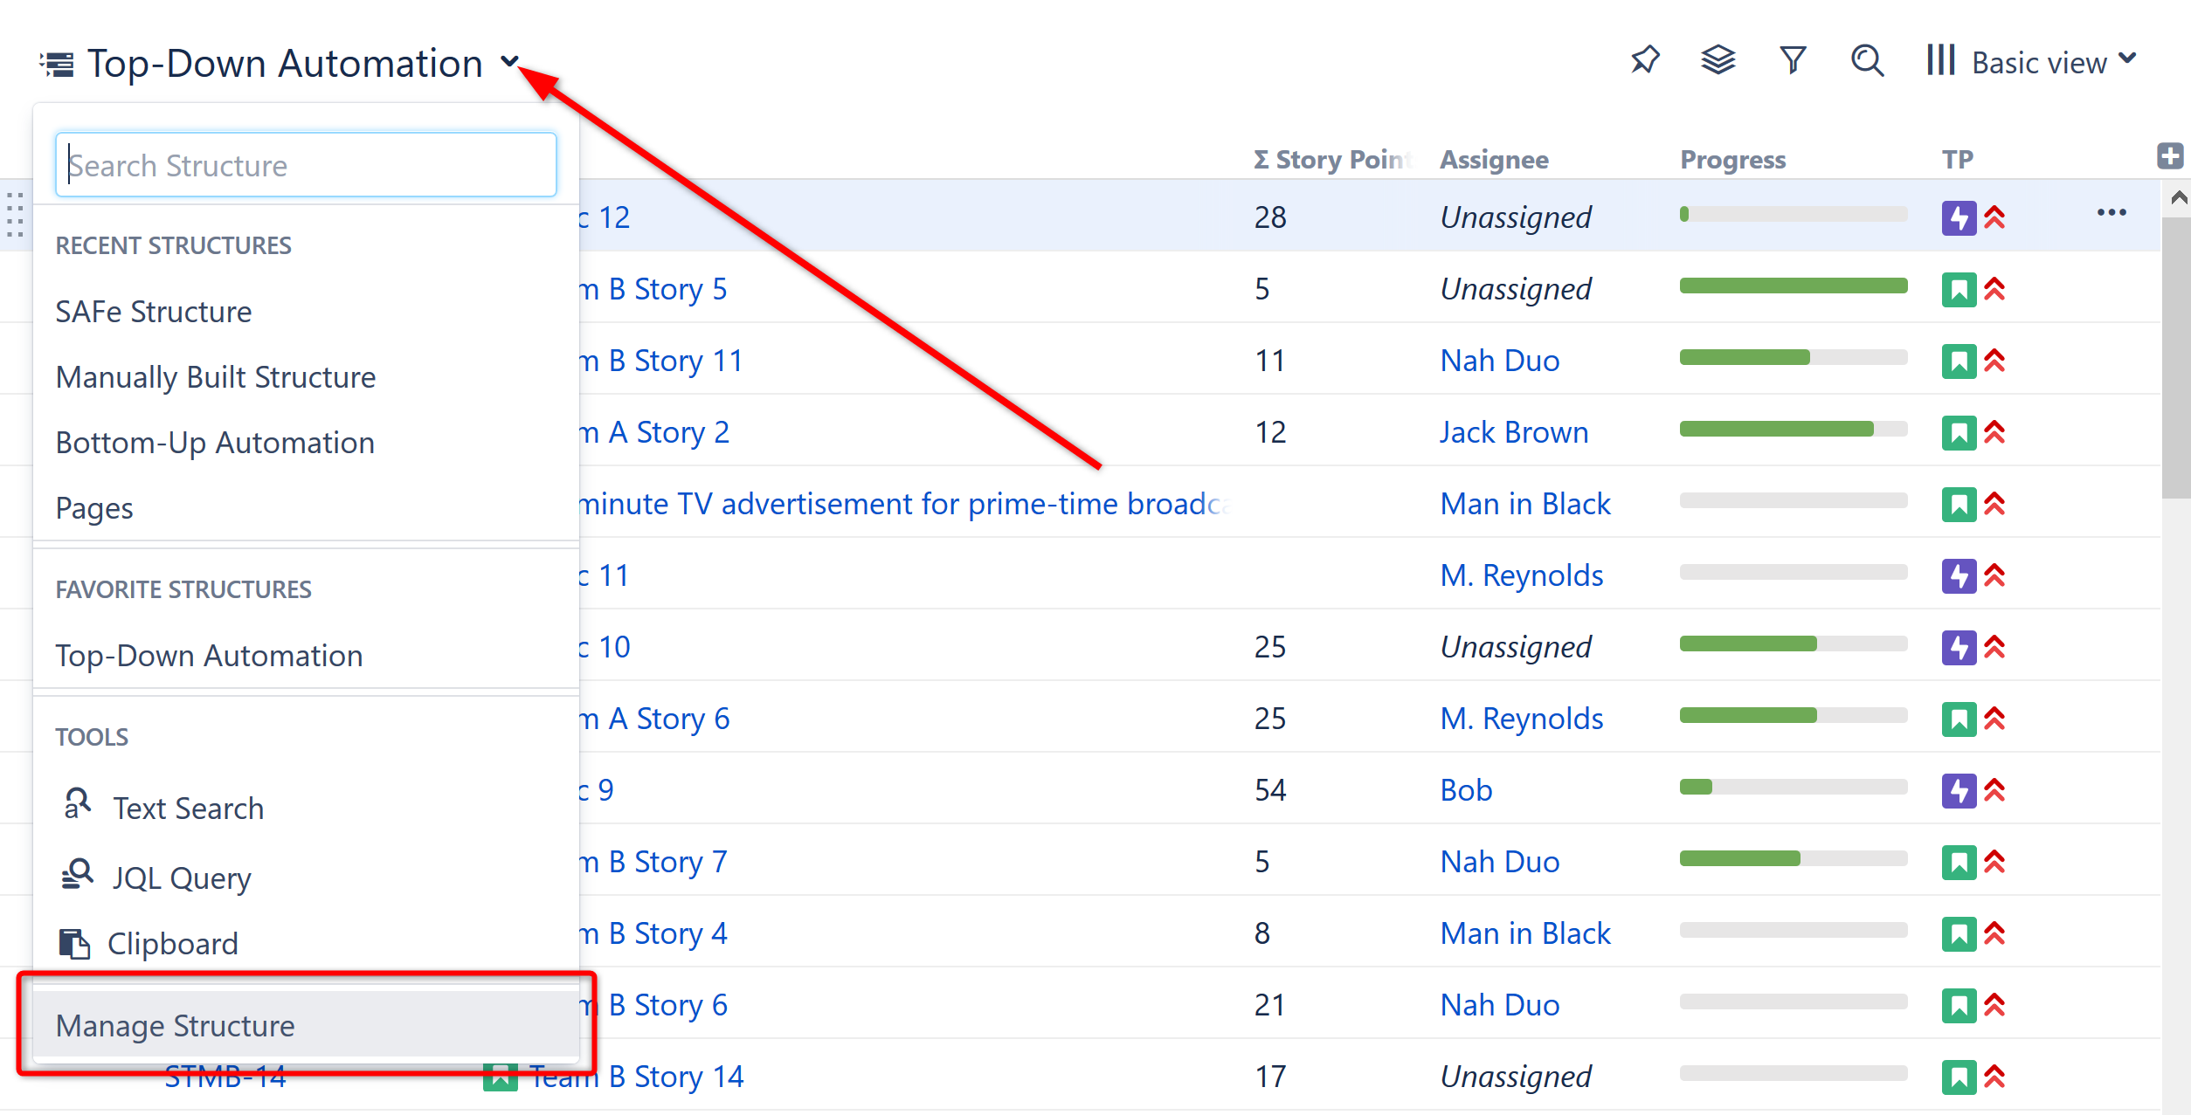Click the magnifier search icon
The width and height of the screenshot is (2191, 1115).
[1866, 61]
